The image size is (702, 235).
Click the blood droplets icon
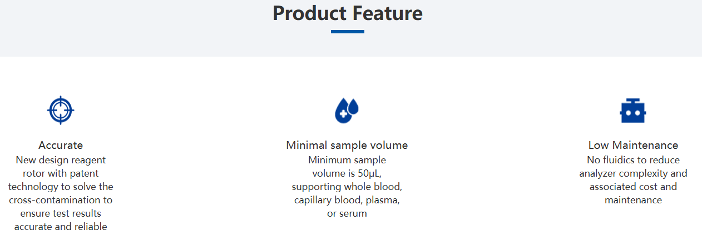pos(347,110)
